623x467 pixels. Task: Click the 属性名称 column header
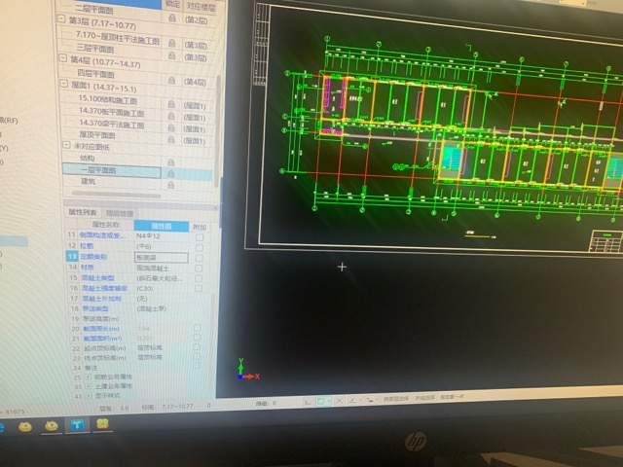105,225
